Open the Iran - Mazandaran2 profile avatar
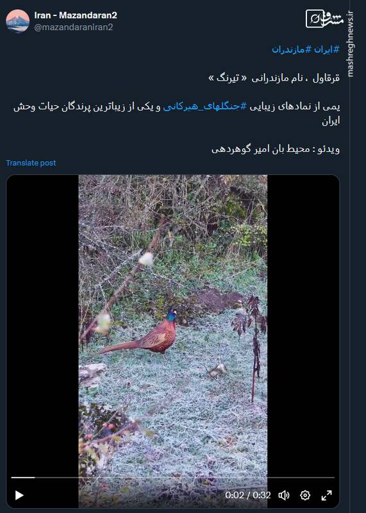Image resolution: width=366 pixels, height=513 pixels. click(x=18, y=21)
